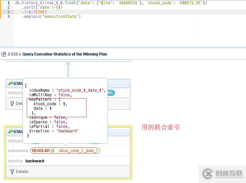Image resolution: width=246 pixels, height=183 pixels.
Task: Click the isMultiKey : false line in the popup
Action: tap(50, 95)
